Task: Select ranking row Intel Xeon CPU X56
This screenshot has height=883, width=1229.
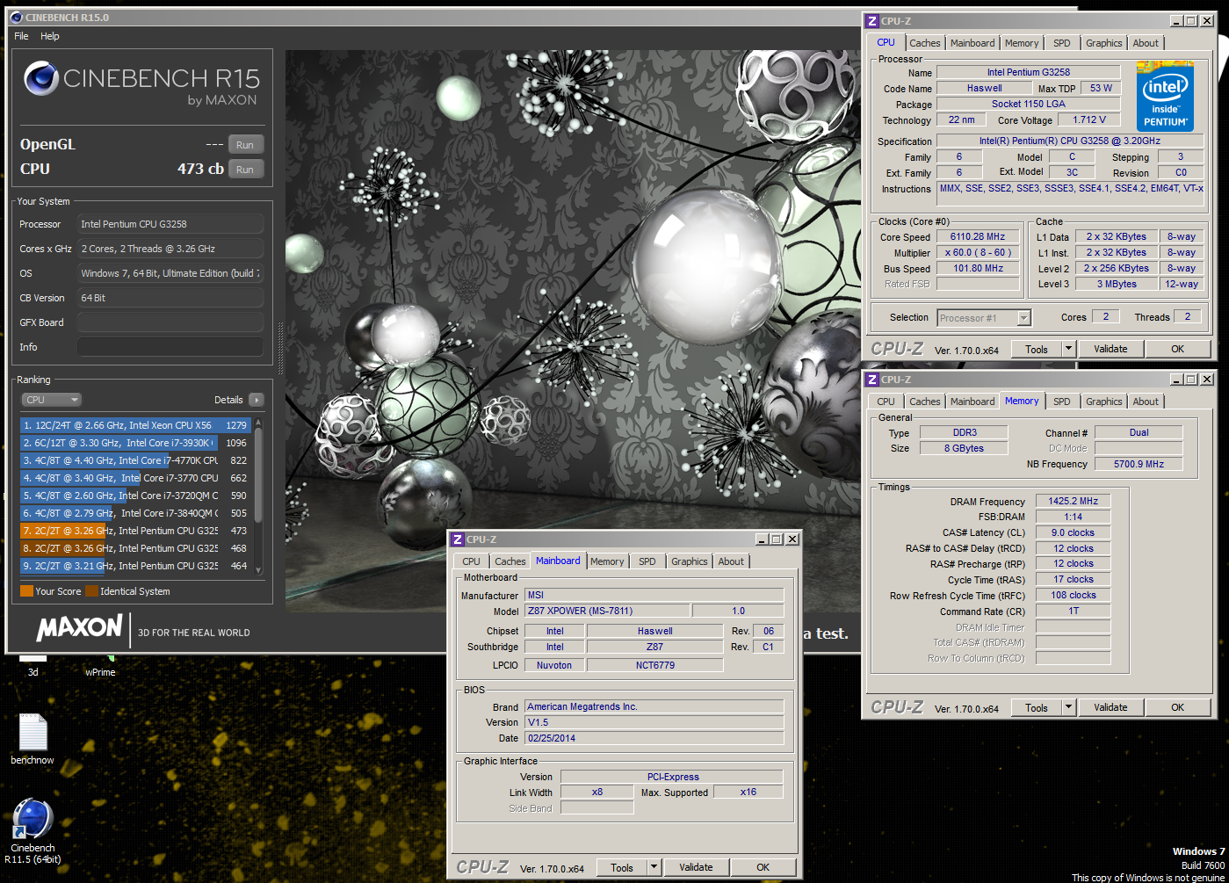Action: (135, 425)
